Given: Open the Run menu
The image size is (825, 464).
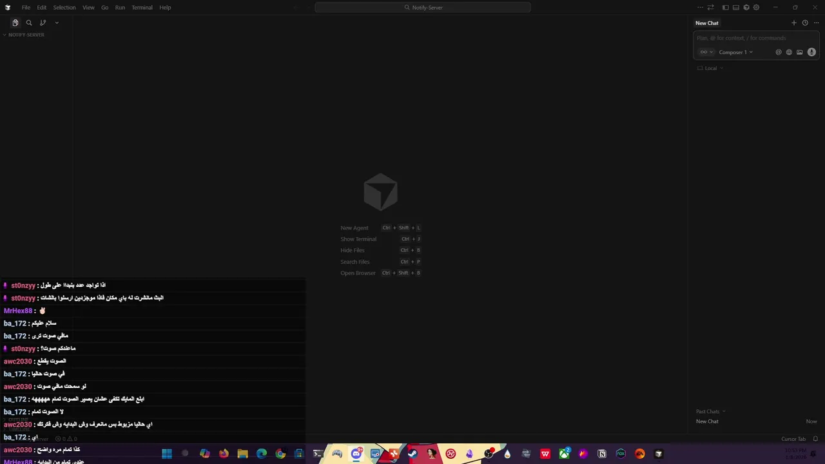Looking at the screenshot, I should 120,7.
